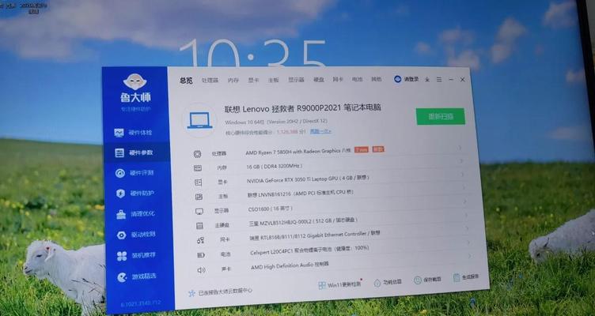Expand the CSO1600 display row arrow
Image resolution: width=595 pixels, height=316 pixels.
pos(465,201)
